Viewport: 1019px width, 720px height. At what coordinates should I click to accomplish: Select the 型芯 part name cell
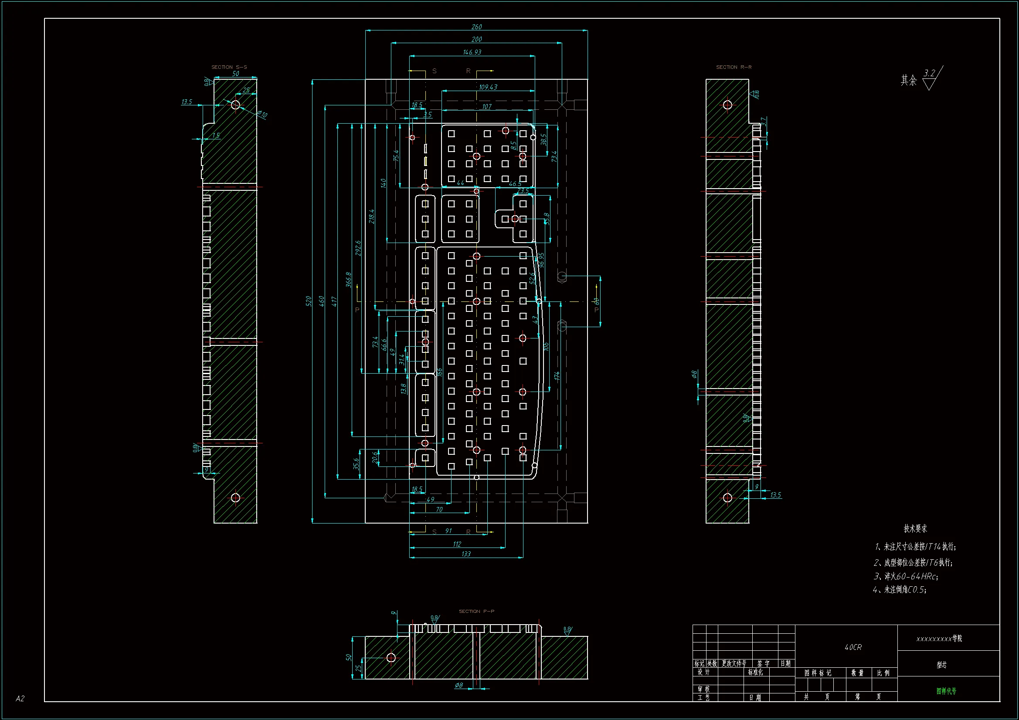click(x=941, y=665)
